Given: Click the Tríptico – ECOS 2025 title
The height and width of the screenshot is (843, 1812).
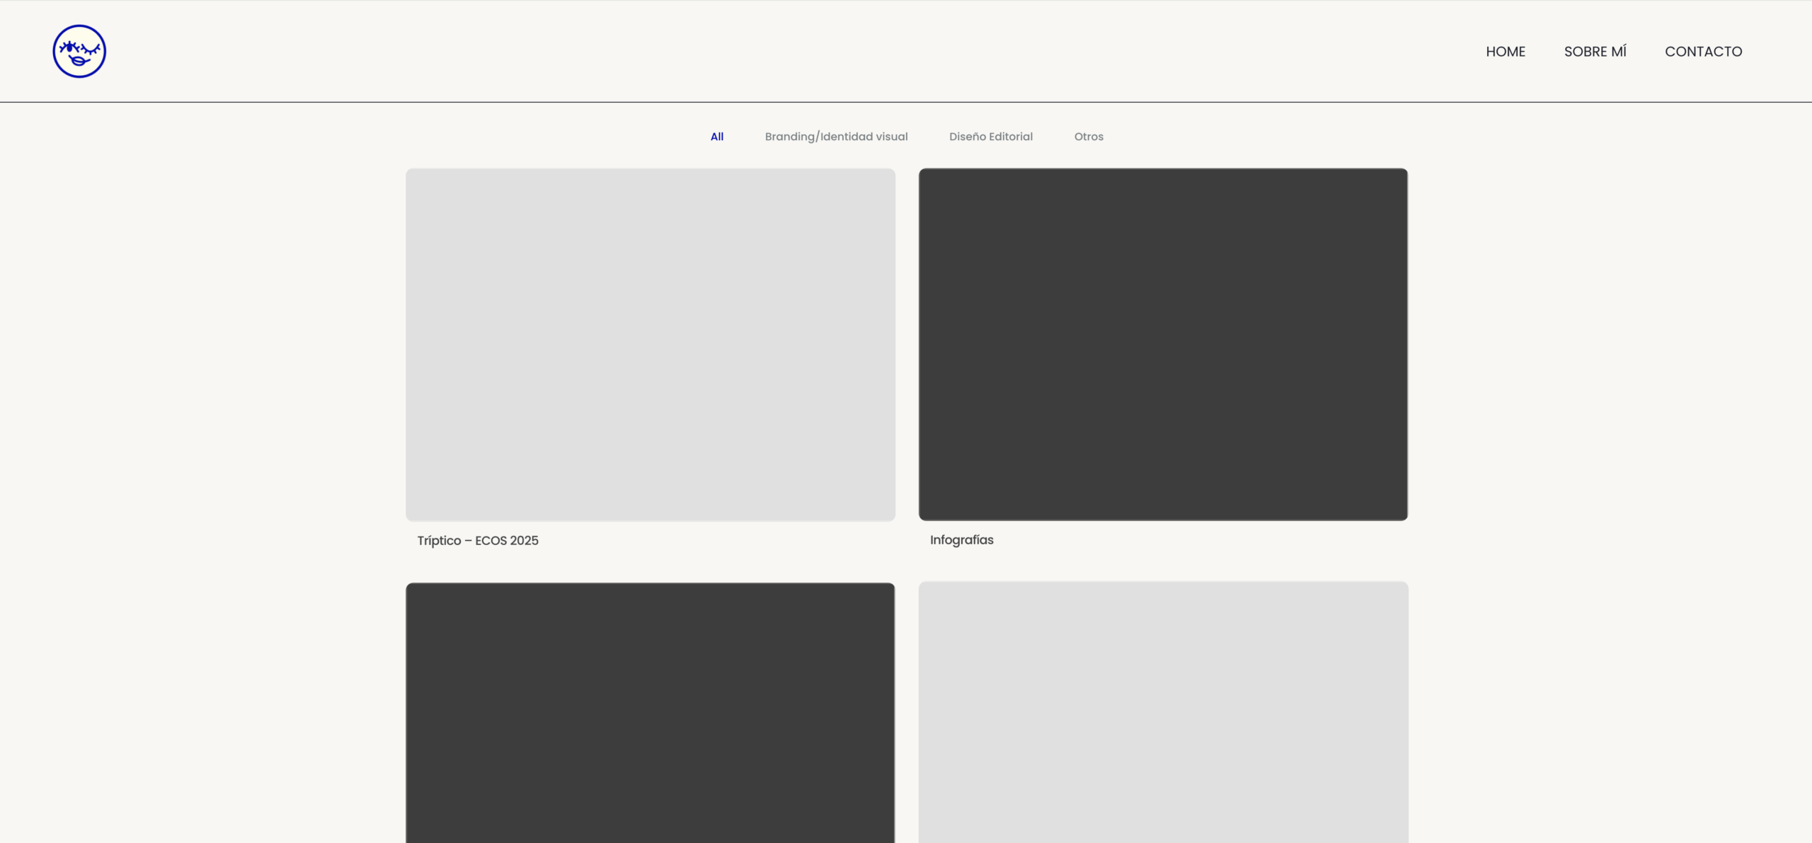Looking at the screenshot, I should [x=478, y=541].
